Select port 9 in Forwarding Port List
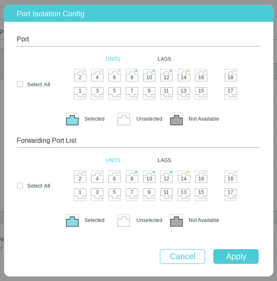 point(149,195)
